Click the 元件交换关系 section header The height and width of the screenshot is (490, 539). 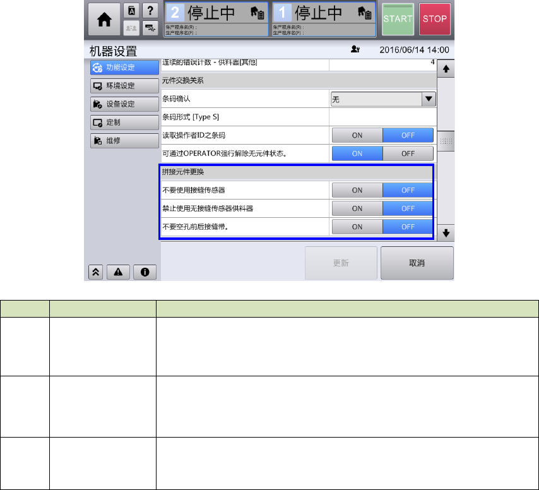click(299, 80)
